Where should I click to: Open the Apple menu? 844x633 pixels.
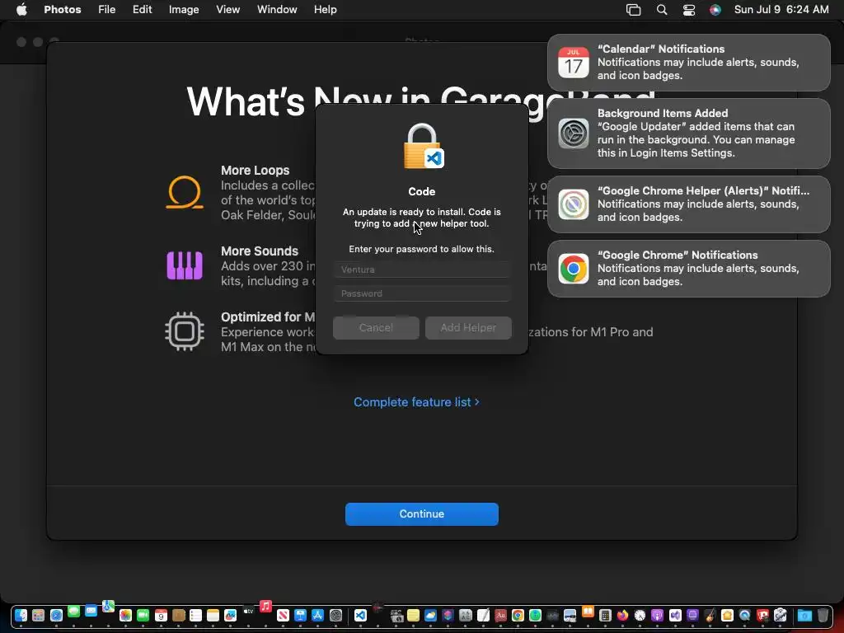coord(21,10)
